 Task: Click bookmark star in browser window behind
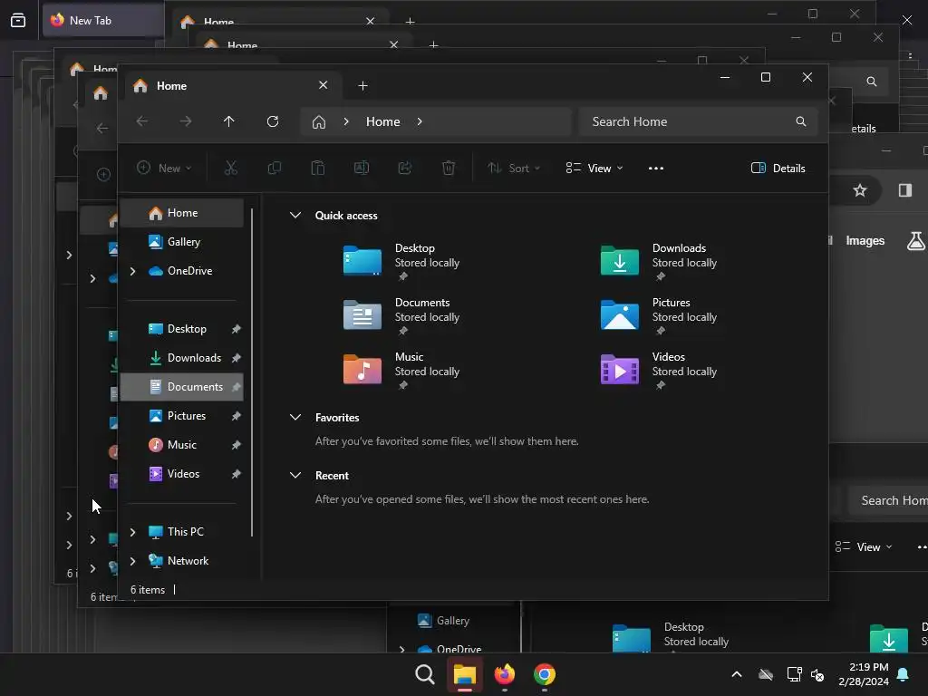[860, 190]
